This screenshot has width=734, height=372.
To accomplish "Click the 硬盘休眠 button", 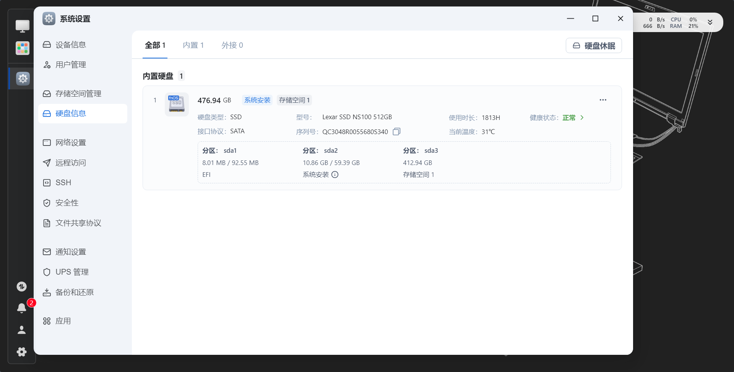I will [594, 46].
